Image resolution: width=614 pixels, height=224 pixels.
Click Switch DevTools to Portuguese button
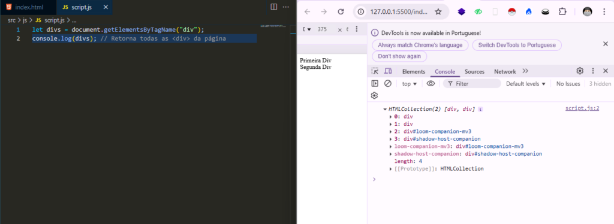[x=517, y=45]
